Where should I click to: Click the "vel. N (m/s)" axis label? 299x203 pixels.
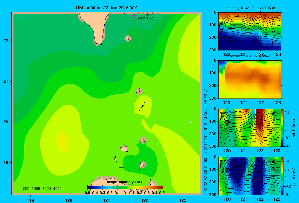pyautogui.click(x=294, y=129)
